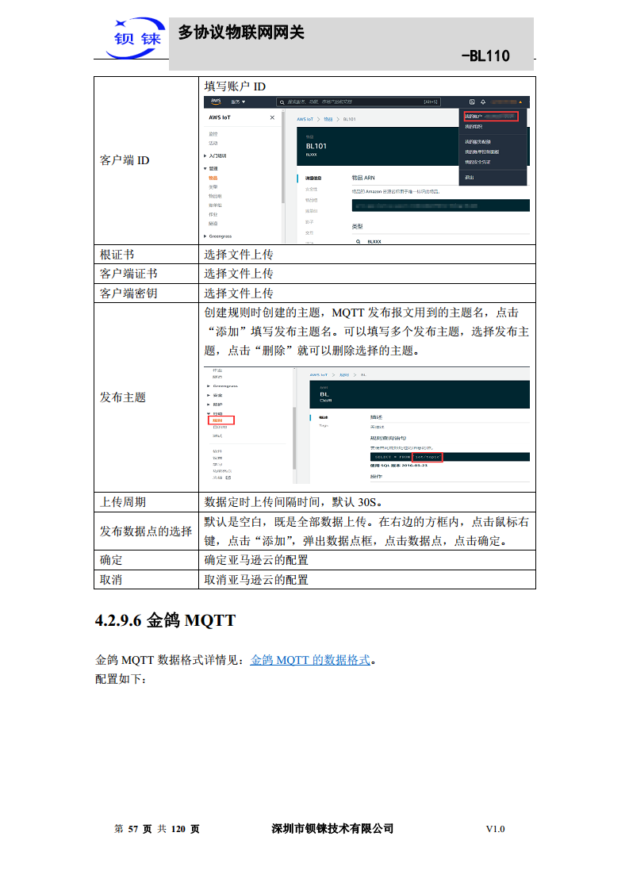629x890 pixels.
Task: Click the 填写账户 ID text
Action: pyautogui.click(x=235, y=86)
